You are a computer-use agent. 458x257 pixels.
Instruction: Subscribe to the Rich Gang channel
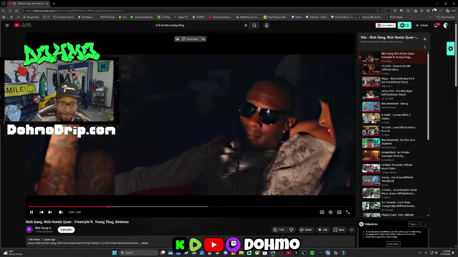66,230
